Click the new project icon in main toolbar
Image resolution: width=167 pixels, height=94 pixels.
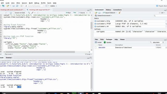point(3,6)
